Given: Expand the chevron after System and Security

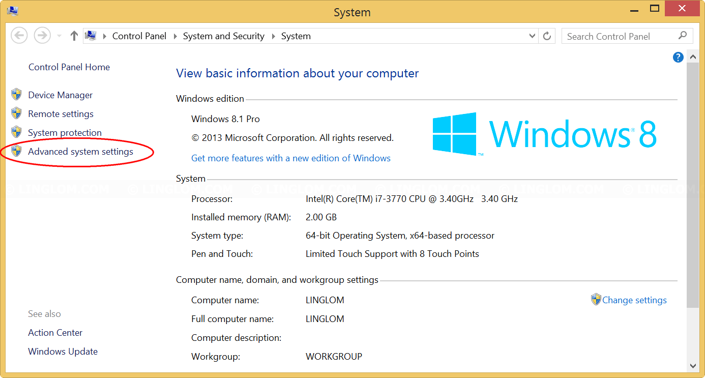Looking at the screenshot, I should 273,36.
